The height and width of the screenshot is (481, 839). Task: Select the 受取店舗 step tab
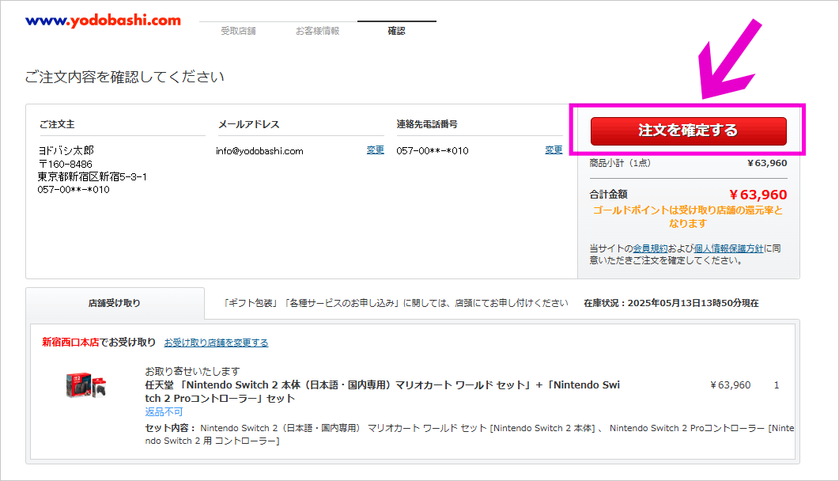pos(238,31)
